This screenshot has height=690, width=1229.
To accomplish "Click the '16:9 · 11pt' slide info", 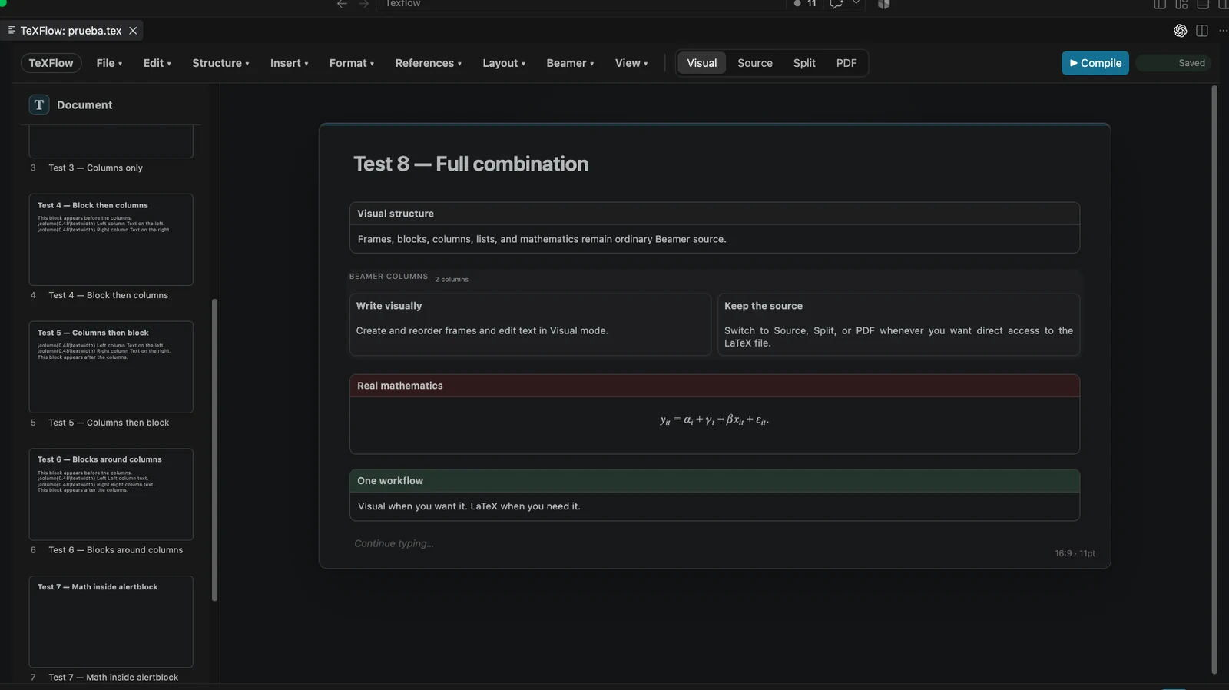I will (x=1075, y=553).
